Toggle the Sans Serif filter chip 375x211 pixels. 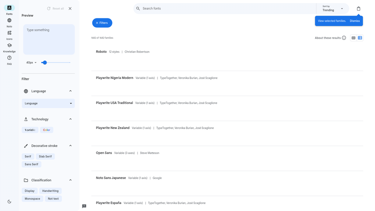(31, 165)
